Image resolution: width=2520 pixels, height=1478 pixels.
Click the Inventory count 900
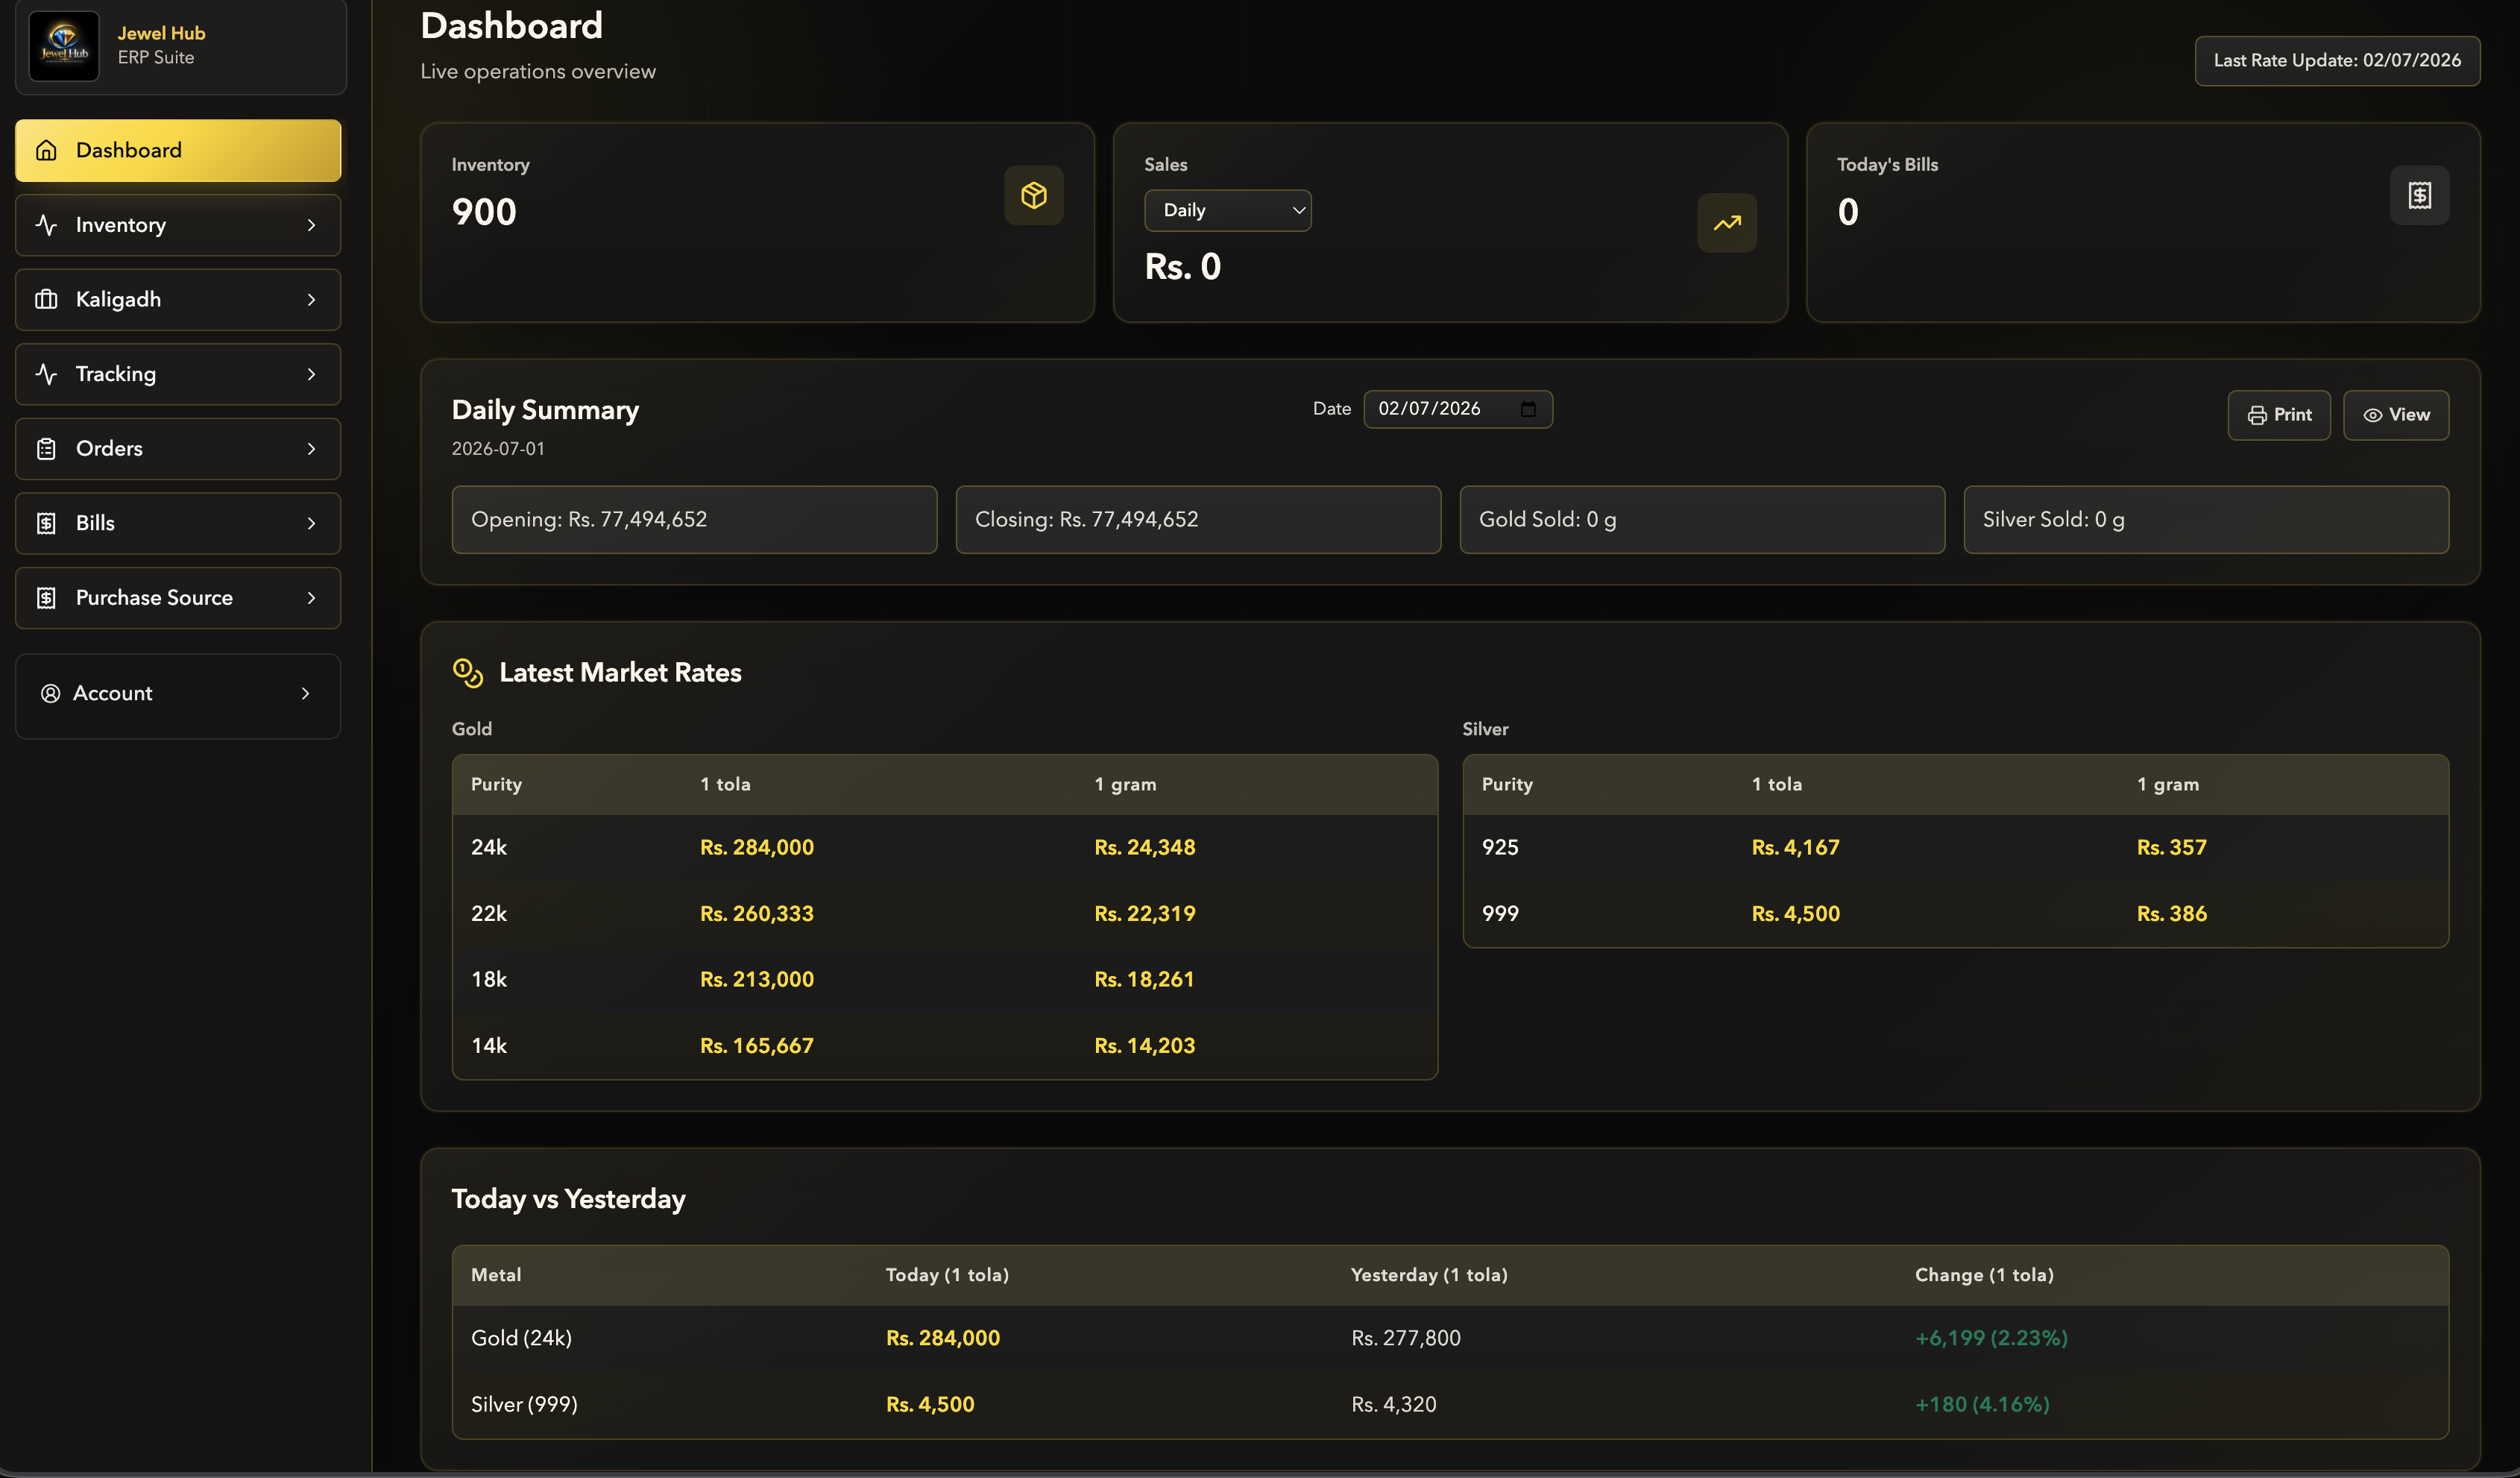484,212
